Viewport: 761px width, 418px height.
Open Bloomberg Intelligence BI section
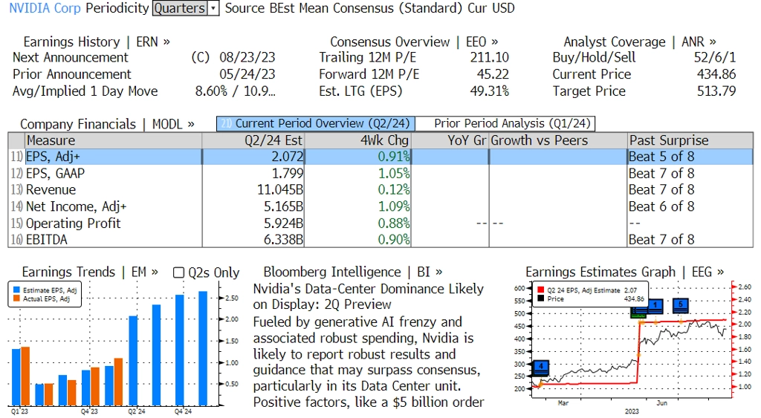[353, 272]
